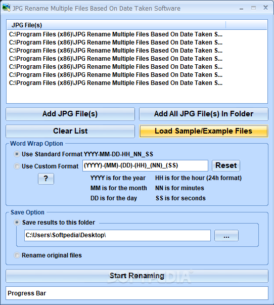Select Use Custom Format radio button
This screenshot has width=274, height=305.
pyautogui.click(x=17, y=166)
